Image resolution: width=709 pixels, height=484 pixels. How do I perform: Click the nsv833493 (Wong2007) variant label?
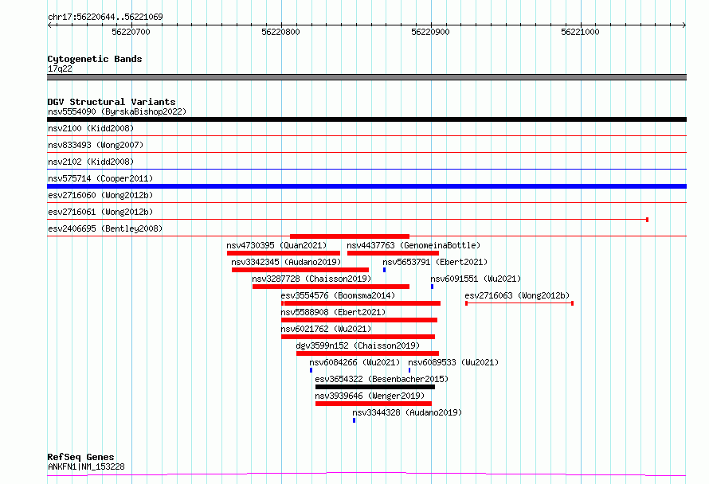pyautogui.click(x=96, y=145)
